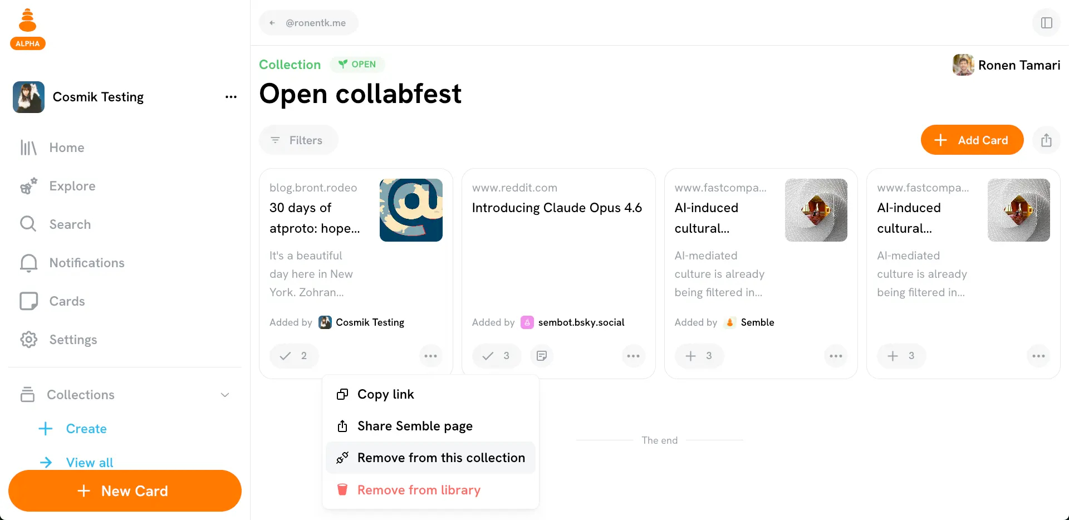Click the Add Card button
This screenshot has height=520, width=1069.
(x=972, y=140)
